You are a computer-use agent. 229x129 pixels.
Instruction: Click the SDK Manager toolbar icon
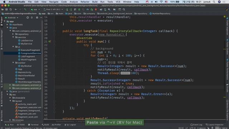click(x=109, y=10)
